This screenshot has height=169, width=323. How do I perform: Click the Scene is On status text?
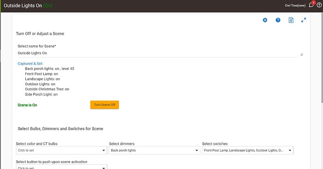[28, 105]
